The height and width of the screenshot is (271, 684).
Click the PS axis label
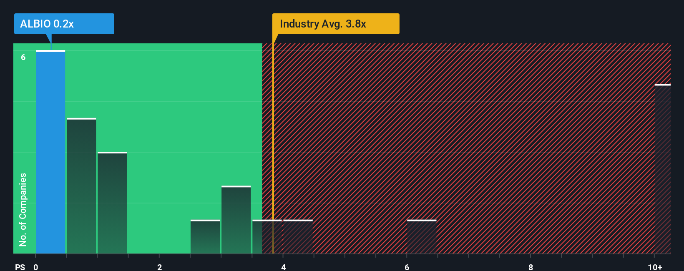click(20, 267)
